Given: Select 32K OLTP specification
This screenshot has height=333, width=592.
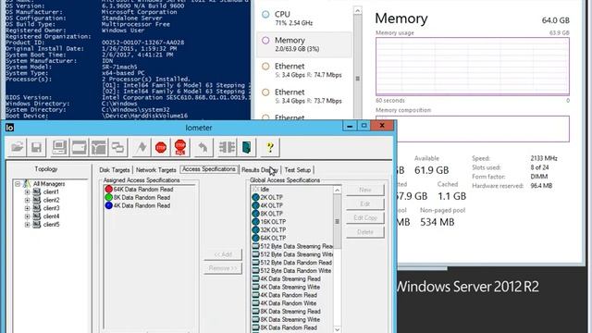Looking at the screenshot, I should 269,230.
